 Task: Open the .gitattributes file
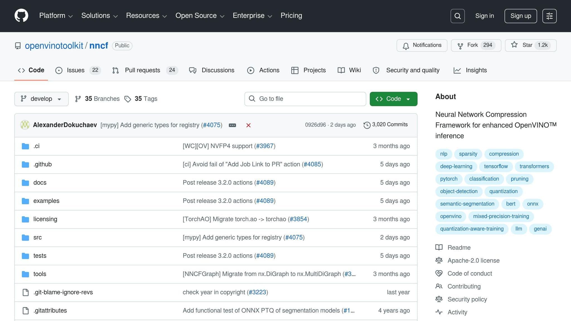(x=50, y=310)
